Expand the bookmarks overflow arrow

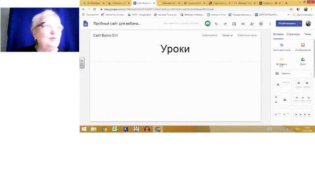(288, 15)
